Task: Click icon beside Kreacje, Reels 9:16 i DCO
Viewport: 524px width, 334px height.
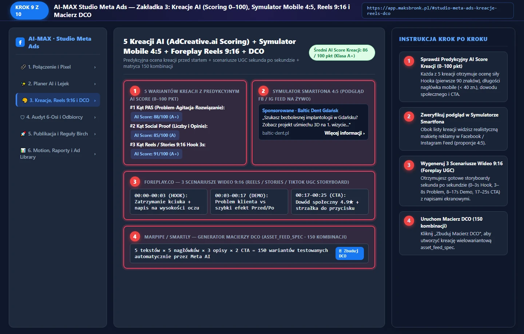Action: tap(25, 101)
